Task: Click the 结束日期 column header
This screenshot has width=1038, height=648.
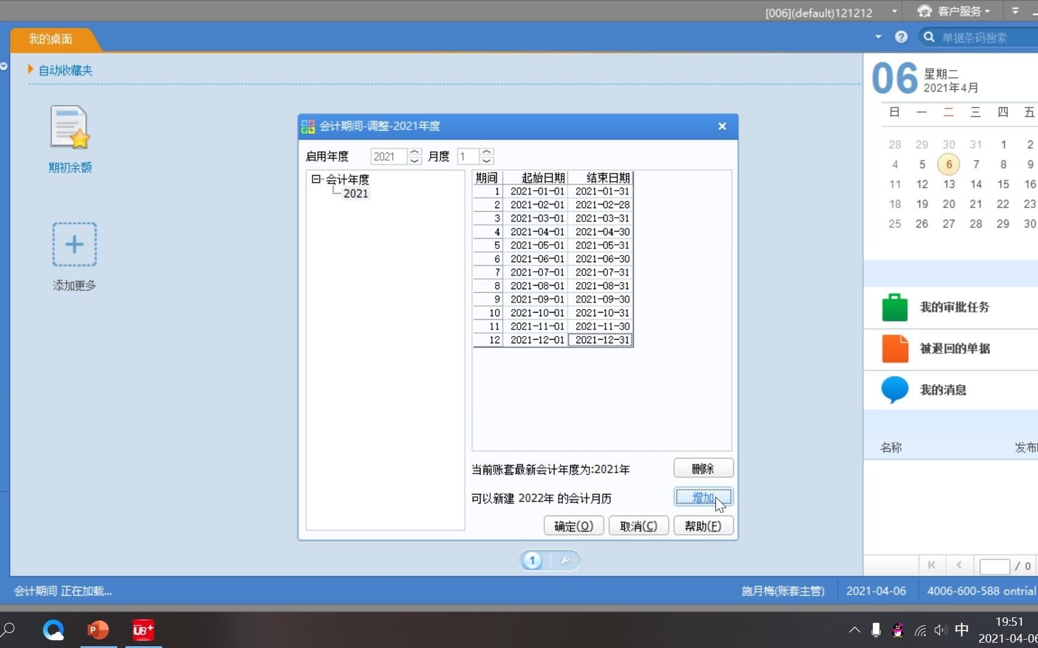Action: [601, 178]
